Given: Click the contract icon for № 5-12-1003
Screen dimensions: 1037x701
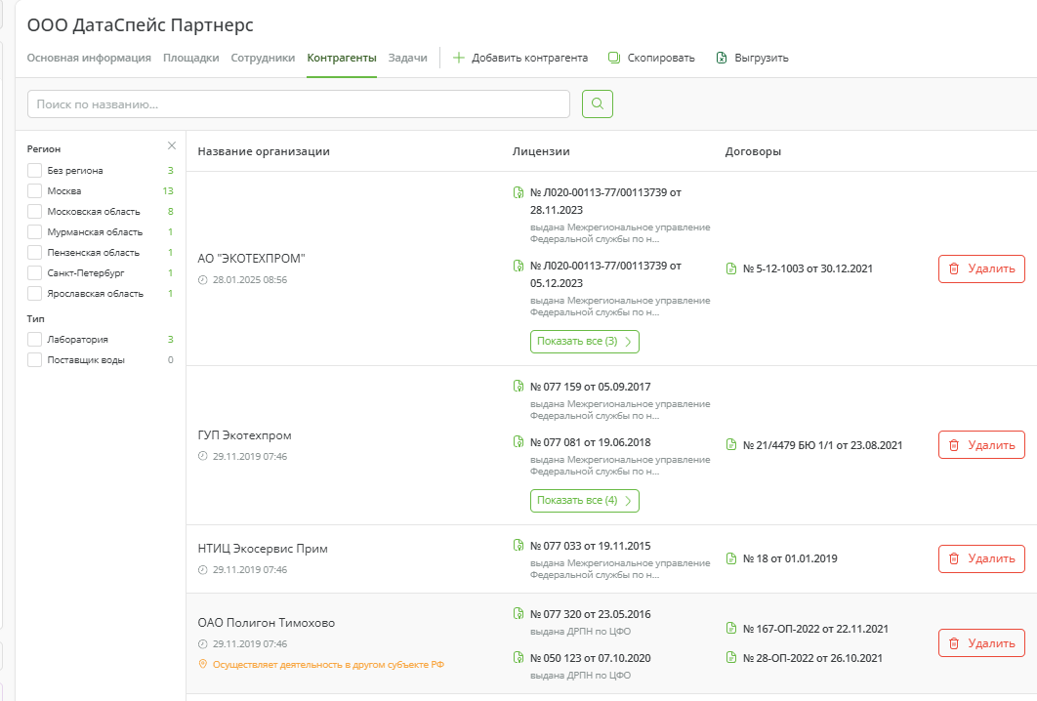Looking at the screenshot, I should click(731, 268).
